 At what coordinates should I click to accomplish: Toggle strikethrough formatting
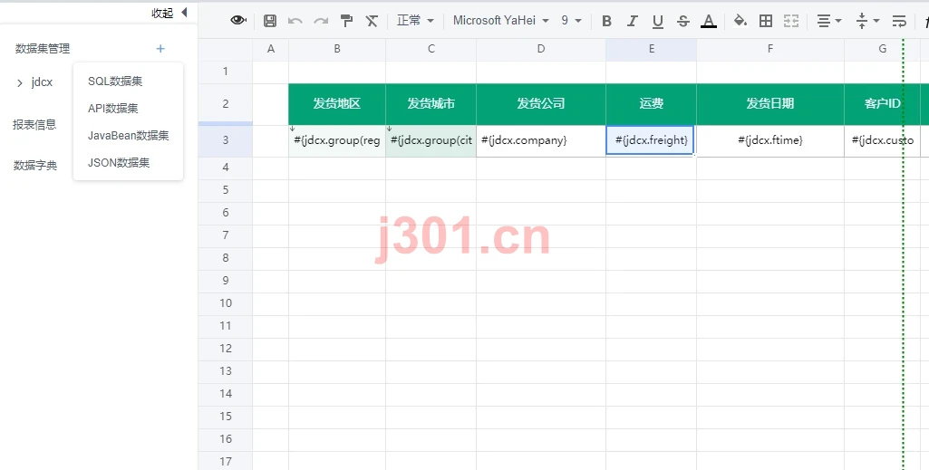point(683,22)
